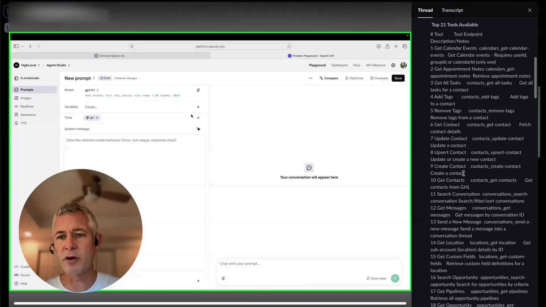Screen dimensions: 546x307
Task: Click 'opportunities_get-pipelines' endpoint text
Action: coord(499,291)
